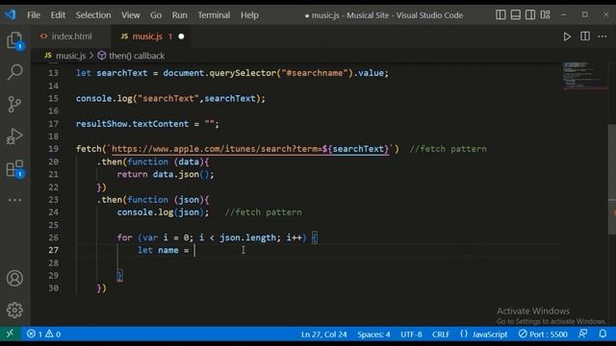Change language mode from JavaScript

tap(489, 334)
